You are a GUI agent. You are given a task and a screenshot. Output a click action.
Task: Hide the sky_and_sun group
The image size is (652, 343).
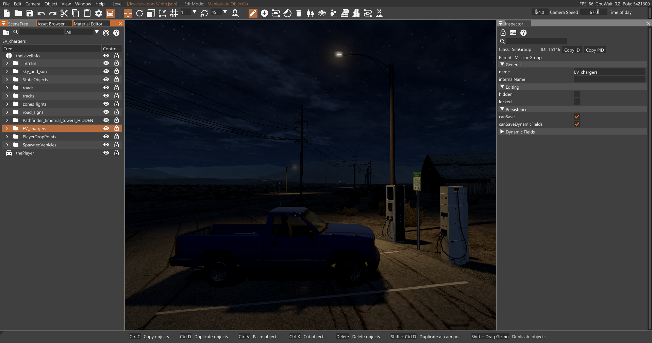(106, 71)
